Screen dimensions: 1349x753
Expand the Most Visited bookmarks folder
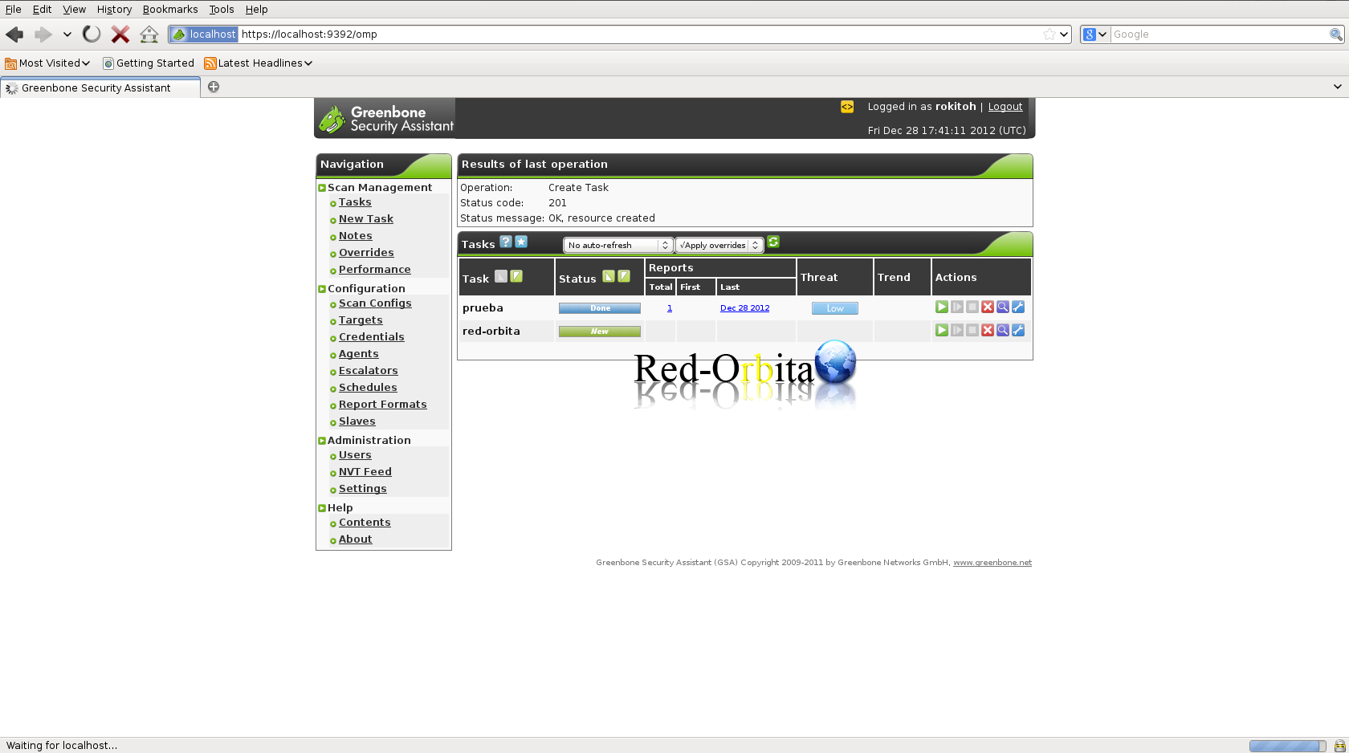48,63
